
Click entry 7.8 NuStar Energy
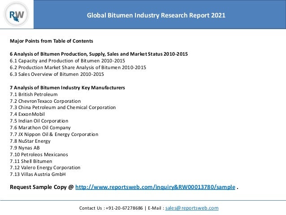pyautogui.click(x=30, y=141)
